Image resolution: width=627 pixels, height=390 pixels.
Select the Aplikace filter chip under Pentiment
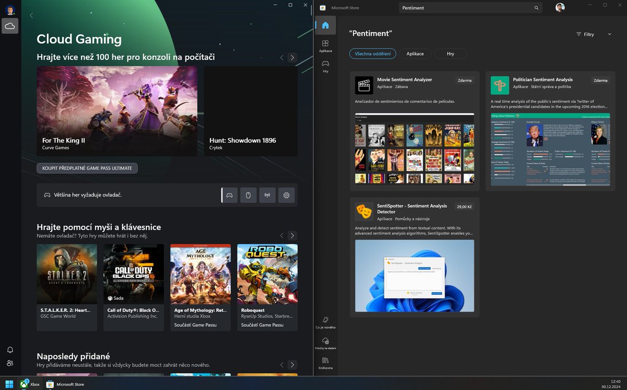415,54
